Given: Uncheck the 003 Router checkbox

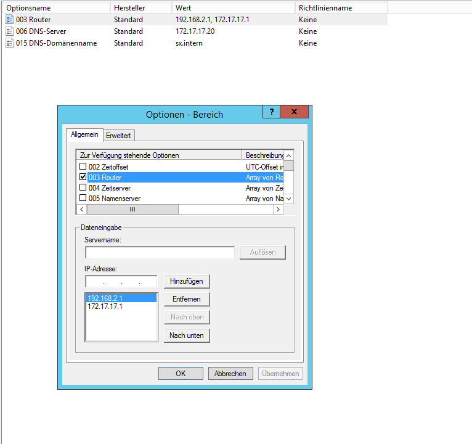Looking at the screenshot, I should point(83,177).
